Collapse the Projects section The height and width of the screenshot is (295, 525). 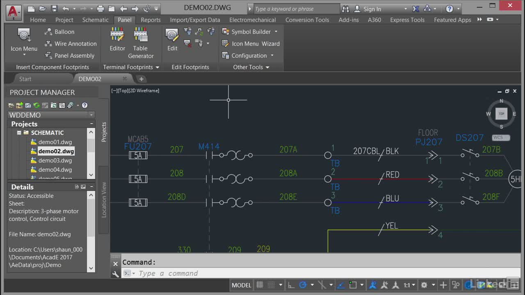(91, 124)
